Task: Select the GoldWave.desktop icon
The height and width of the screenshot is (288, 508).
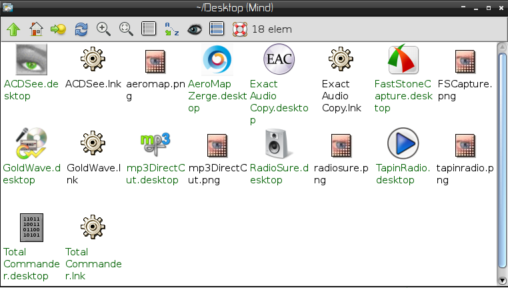Action: (31, 143)
